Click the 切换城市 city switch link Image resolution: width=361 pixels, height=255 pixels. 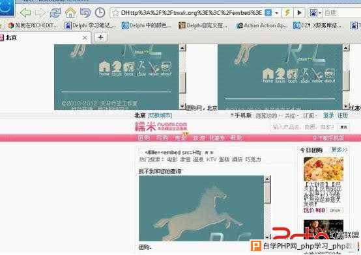click(160, 115)
